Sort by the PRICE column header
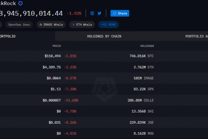 coord(57,46)
